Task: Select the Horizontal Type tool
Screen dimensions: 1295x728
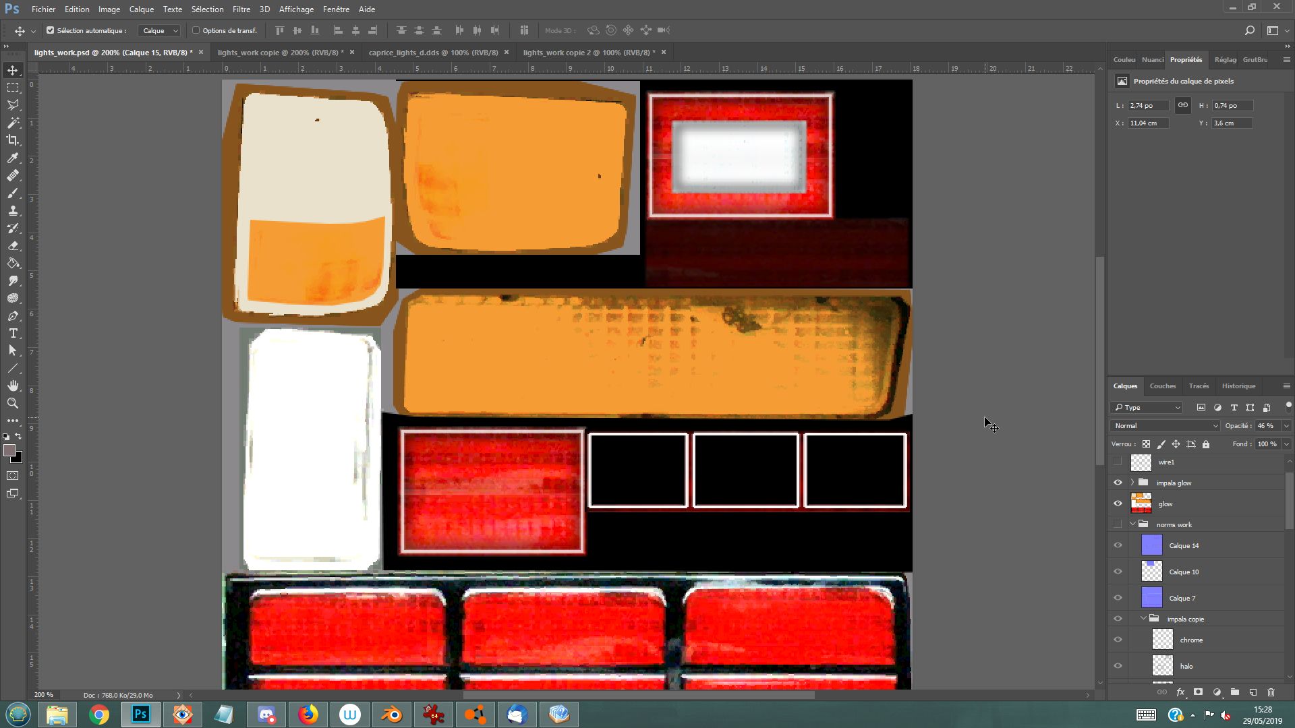Action: point(13,333)
